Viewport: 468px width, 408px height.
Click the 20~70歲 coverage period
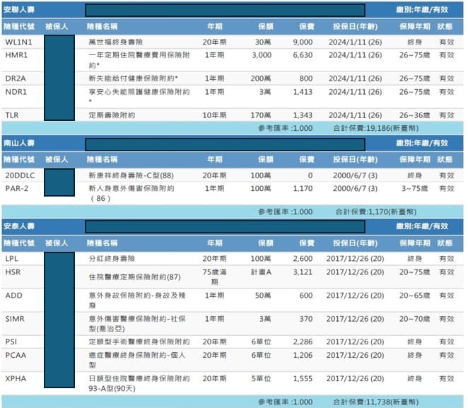[x=414, y=319]
